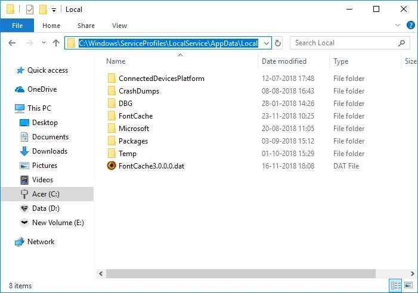
Task: Click the OneDrive cloud icon
Action: click(20, 89)
